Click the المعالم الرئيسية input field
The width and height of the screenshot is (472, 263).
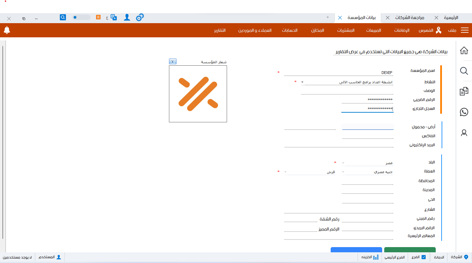pyautogui.click(x=339, y=236)
